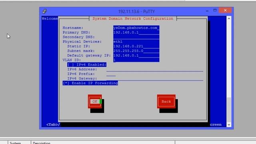Click the <Tab>/ hint at the terminal bottom
Screen dimensions: 256x144
53,124
